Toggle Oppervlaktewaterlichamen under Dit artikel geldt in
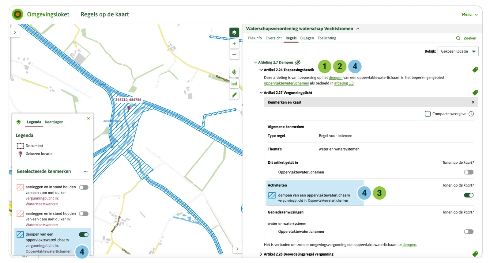Screen dimensions: 490x263 [469, 172]
